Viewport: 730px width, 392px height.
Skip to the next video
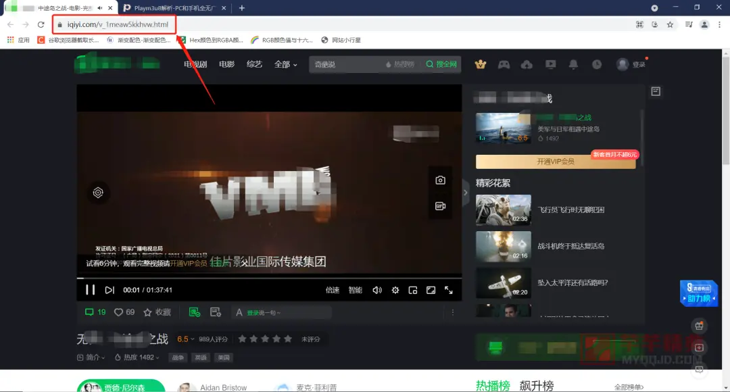109,290
